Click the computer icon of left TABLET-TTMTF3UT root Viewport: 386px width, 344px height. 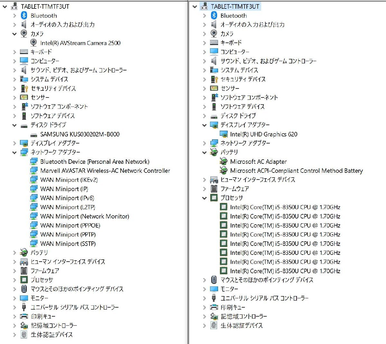coord(14,6)
